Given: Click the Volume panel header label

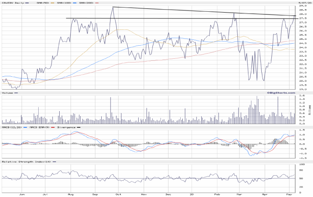Looking at the screenshot, I should point(7,92).
